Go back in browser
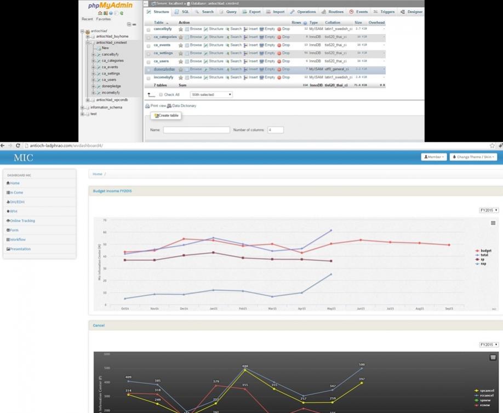Viewport: 503px width, 413px height. [3, 146]
